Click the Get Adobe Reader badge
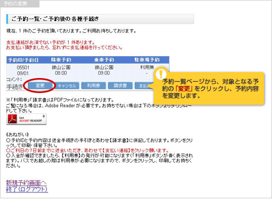Viewport: 272px width, 201px height. [x=27, y=119]
